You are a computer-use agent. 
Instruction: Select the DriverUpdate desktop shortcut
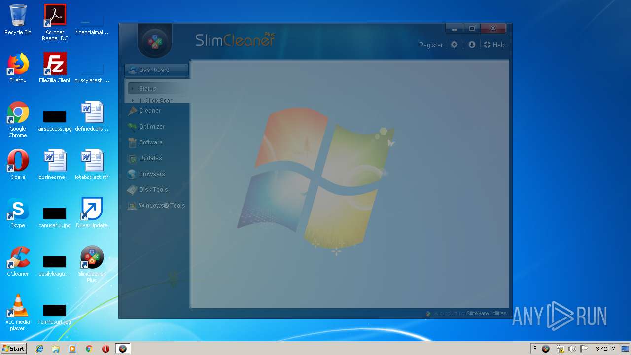(92, 213)
